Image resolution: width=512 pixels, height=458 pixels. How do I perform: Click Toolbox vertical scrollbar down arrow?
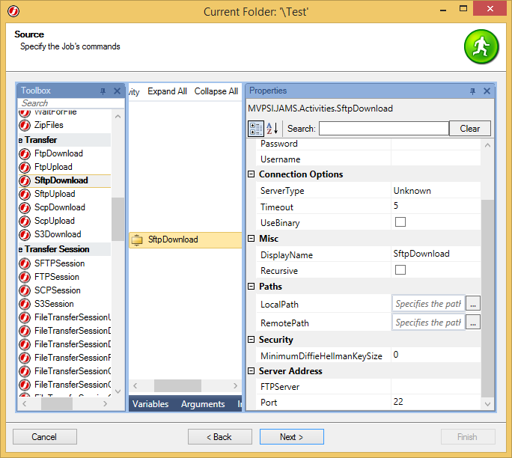tap(118, 391)
